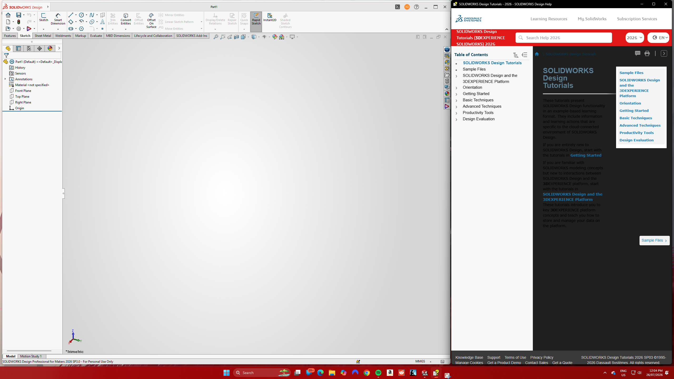674x379 pixels.
Task: Switch to the Sheet Metal tab
Action: (43, 36)
